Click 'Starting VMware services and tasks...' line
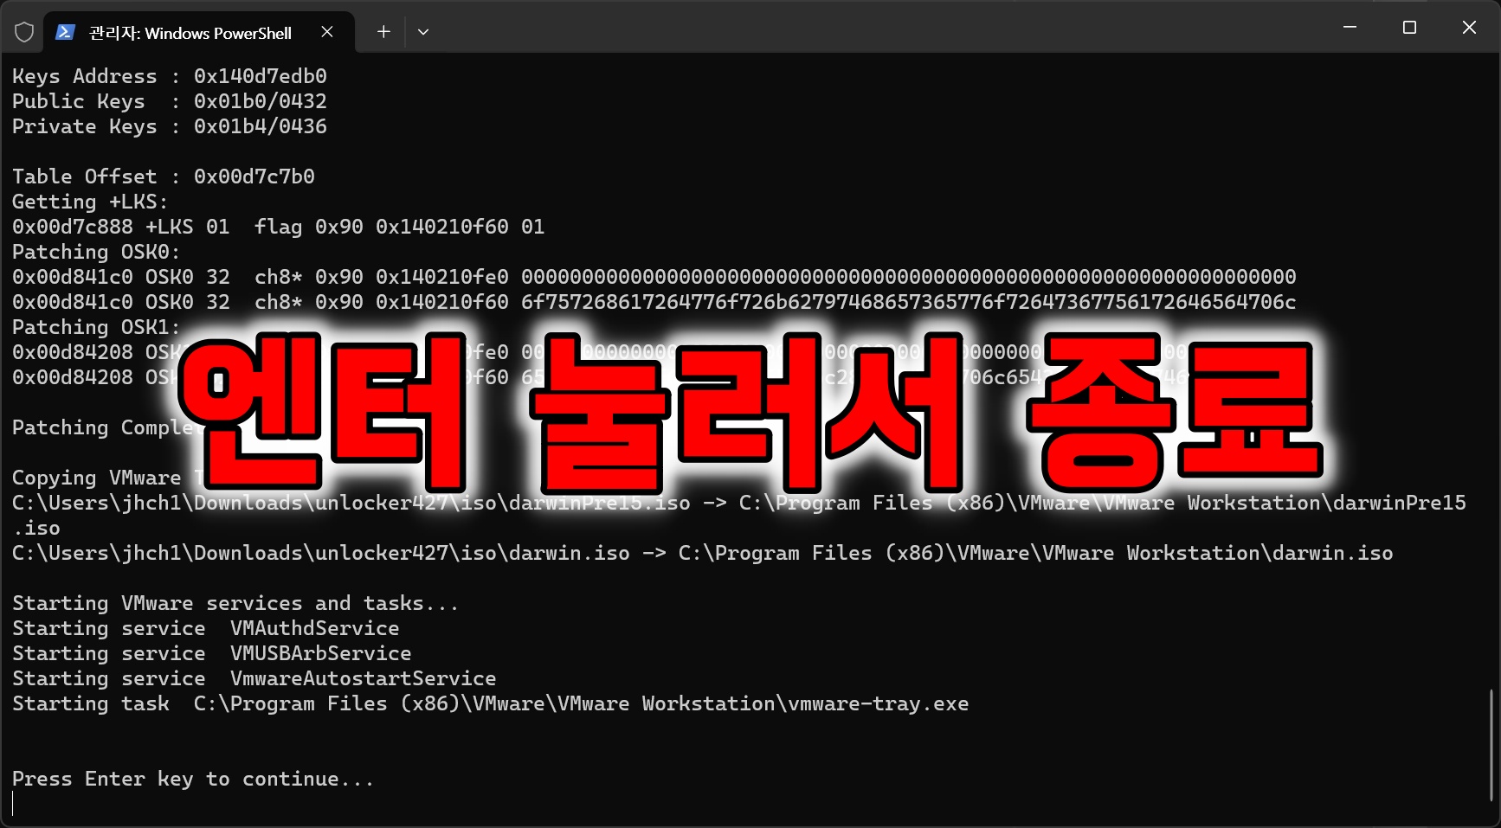The width and height of the screenshot is (1501, 828). click(235, 603)
